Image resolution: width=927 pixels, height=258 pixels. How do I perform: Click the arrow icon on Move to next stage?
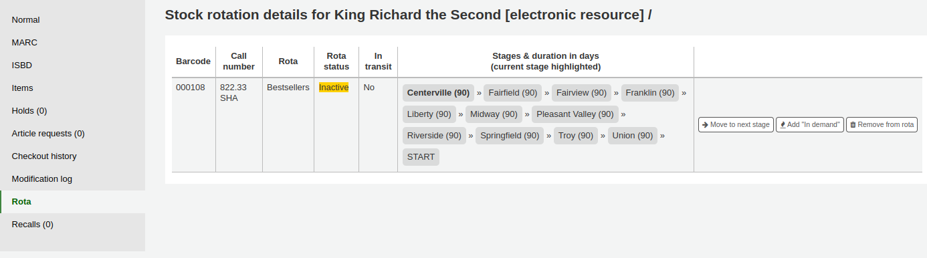point(705,125)
